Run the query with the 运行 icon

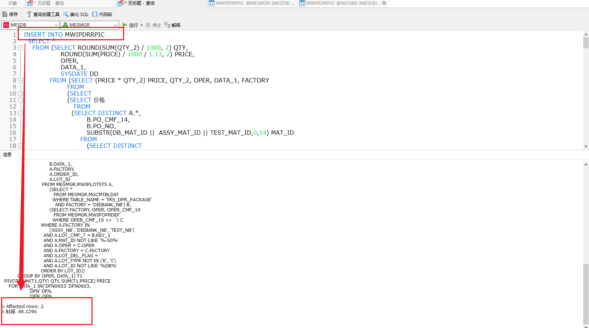click(x=125, y=25)
